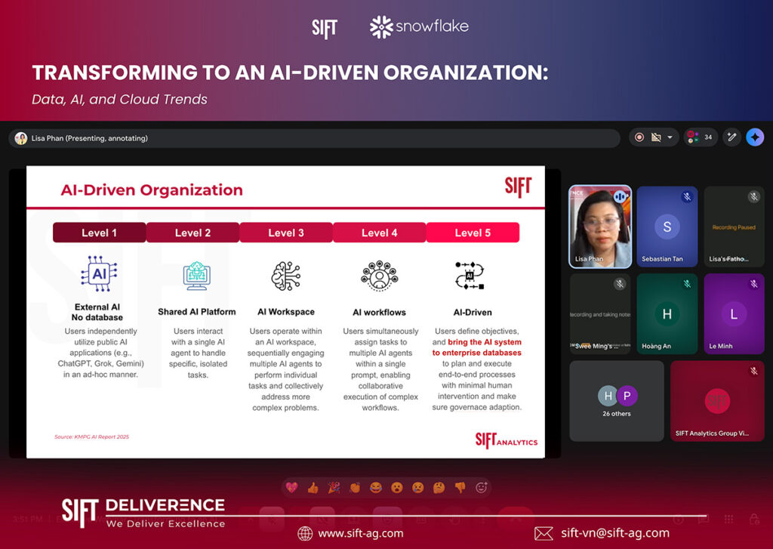Click the "Data, AI, and Cloud Trends" subtitle

(120, 99)
